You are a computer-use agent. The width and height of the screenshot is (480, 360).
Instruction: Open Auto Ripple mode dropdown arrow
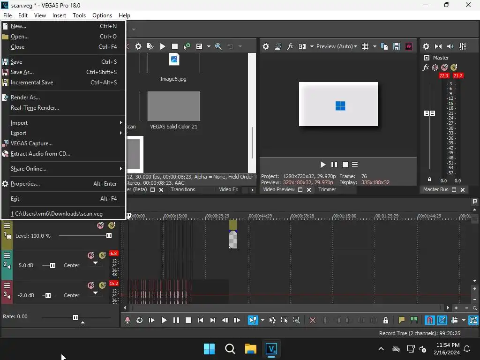pyautogui.click(x=464, y=320)
